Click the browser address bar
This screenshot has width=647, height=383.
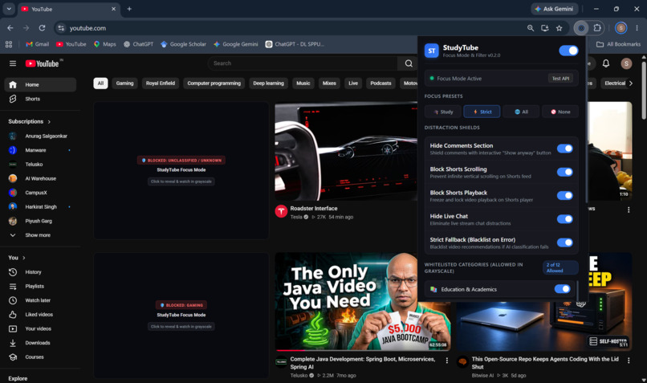(289, 28)
